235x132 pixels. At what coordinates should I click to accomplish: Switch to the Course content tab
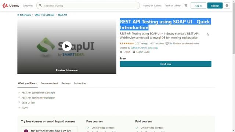(x=49, y=83)
